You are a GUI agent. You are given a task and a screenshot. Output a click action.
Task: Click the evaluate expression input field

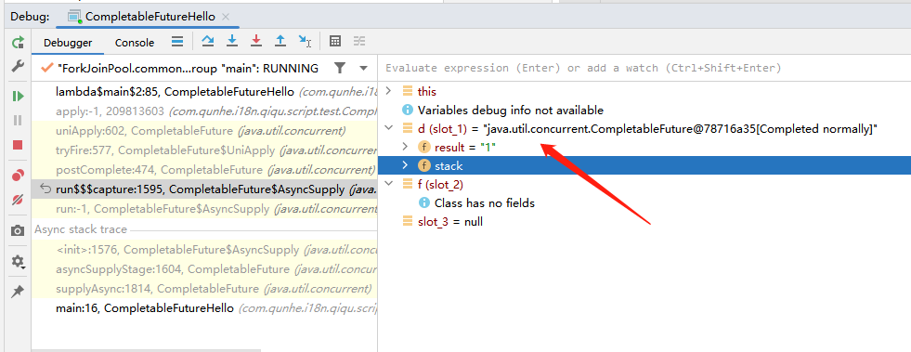pos(644,69)
